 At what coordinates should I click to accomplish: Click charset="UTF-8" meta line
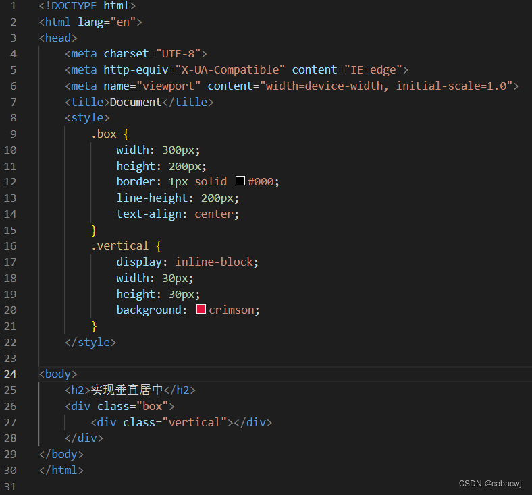(136, 54)
